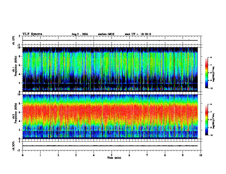
Task: Click the "station=MOS" header label
Action: (106, 34)
